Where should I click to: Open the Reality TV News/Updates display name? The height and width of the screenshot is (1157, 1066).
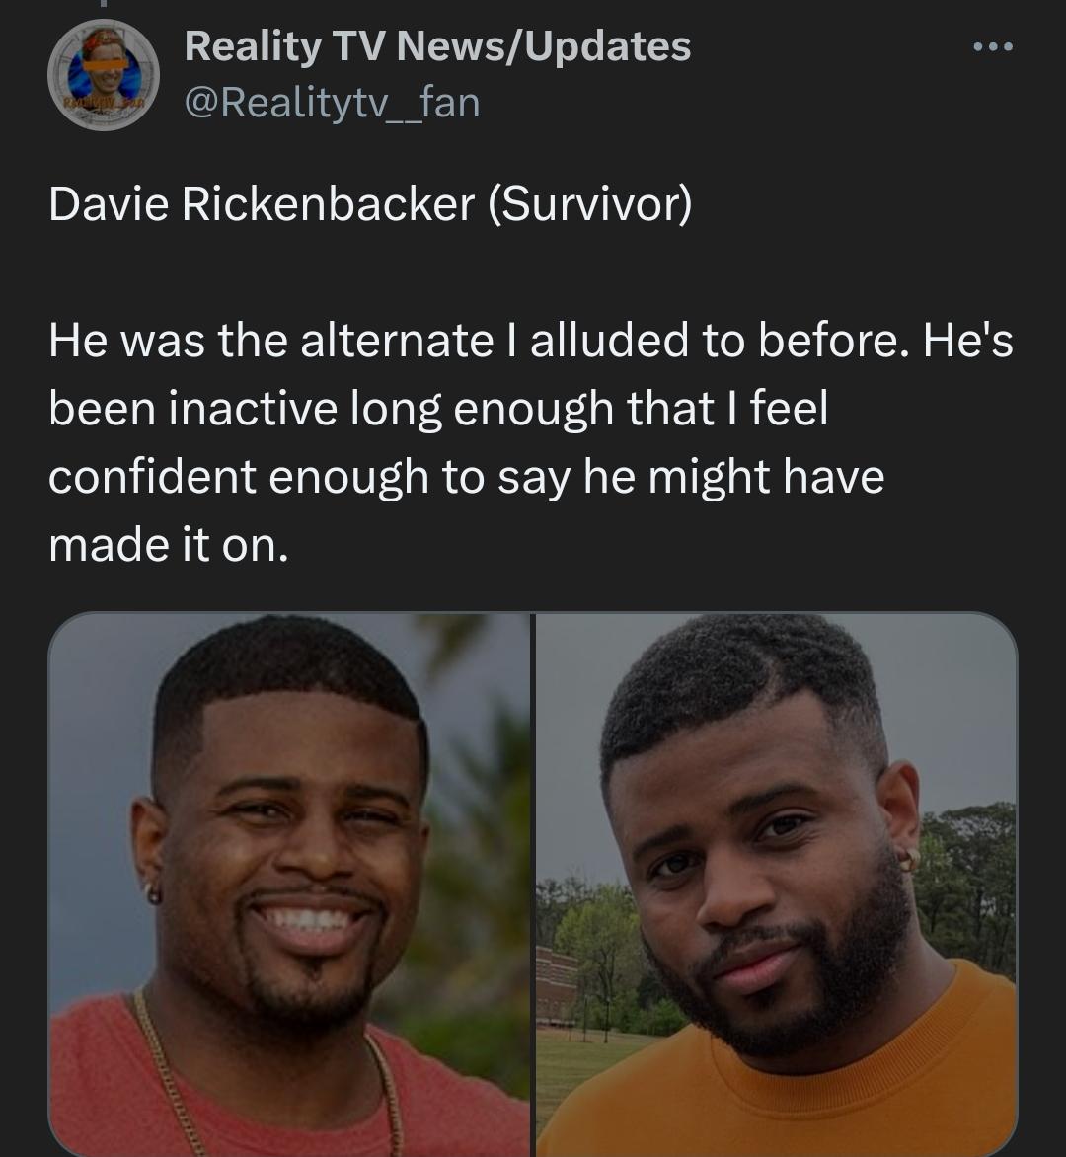tap(437, 45)
